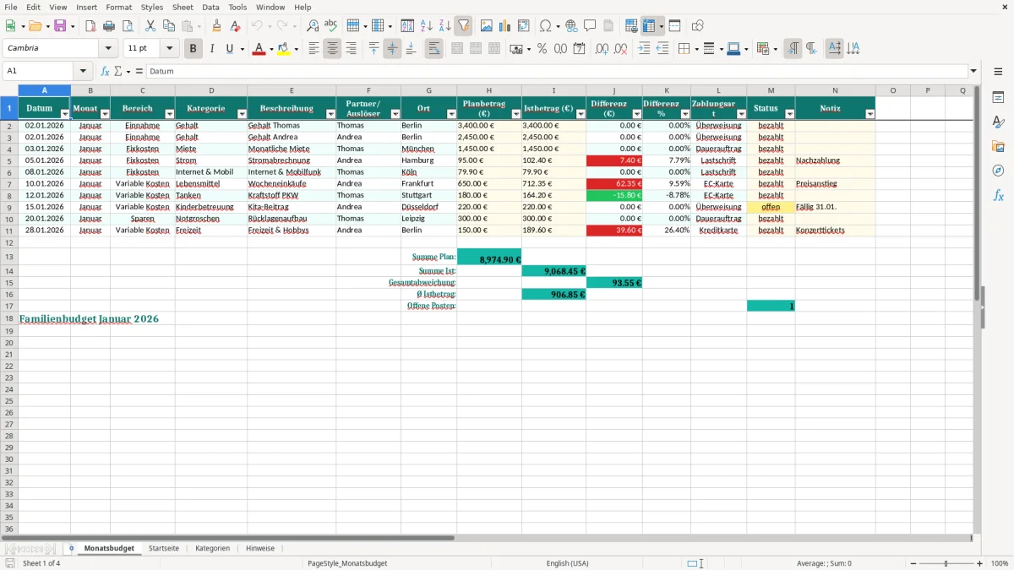The height and width of the screenshot is (570, 1014).
Task: Open the Font Size dropdown arrow
Action: coord(169,48)
